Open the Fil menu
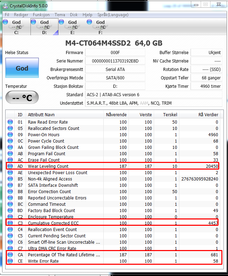This screenshot has height=276, width=228. point(7,15)
